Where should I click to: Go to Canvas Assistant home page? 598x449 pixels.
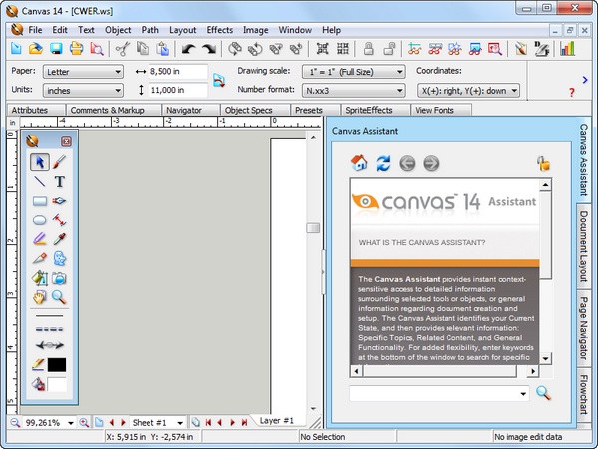point(359,163)
